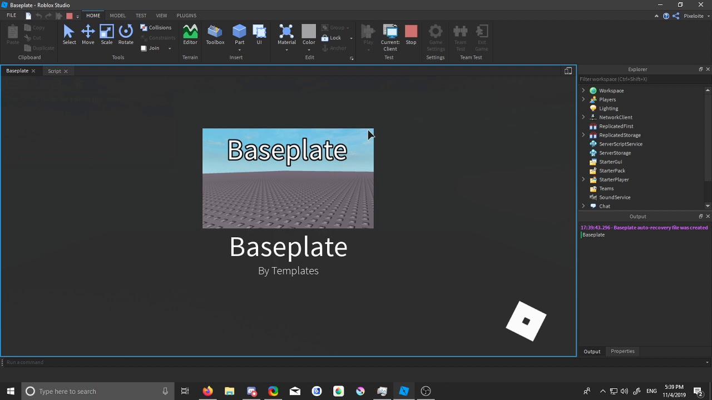Image resolution: width=712 pixels, height=400 pixels.
Task: Close the Baseplate document tab
Action: coord(33,71)
